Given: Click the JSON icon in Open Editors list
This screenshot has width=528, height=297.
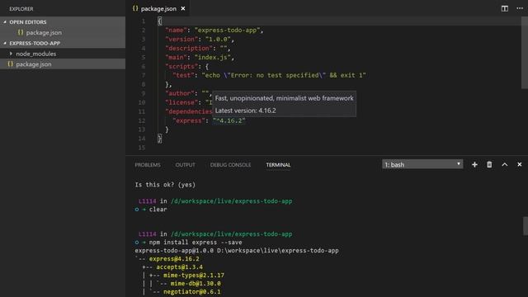Looking at the screenshot, I should (x=21, y=33).
